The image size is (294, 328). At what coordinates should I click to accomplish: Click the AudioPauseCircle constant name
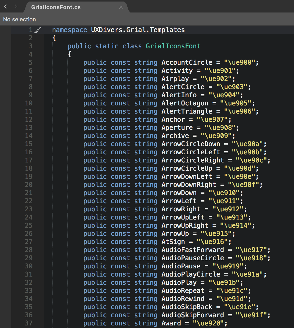[193, 258]
